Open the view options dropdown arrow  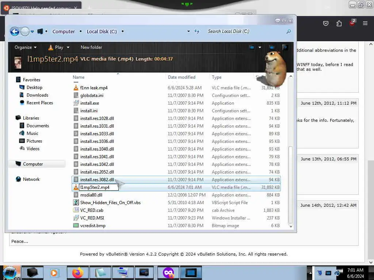(260, 47)
